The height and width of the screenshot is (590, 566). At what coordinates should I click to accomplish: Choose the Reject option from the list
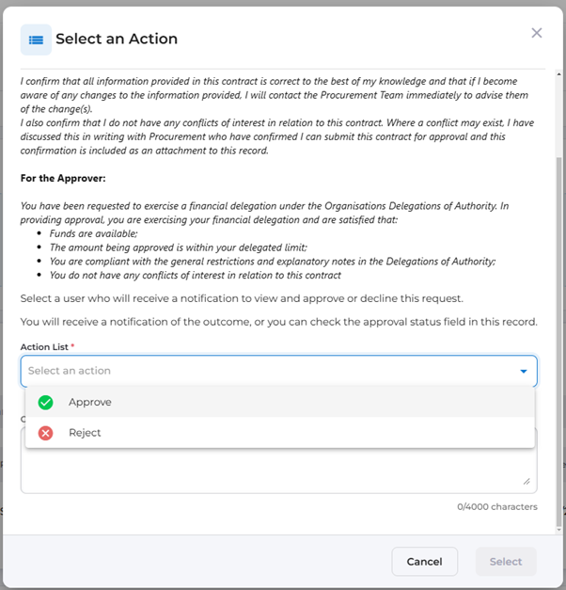coord(85,433)
